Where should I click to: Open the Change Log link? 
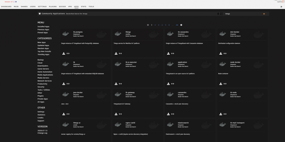(42, 133)
